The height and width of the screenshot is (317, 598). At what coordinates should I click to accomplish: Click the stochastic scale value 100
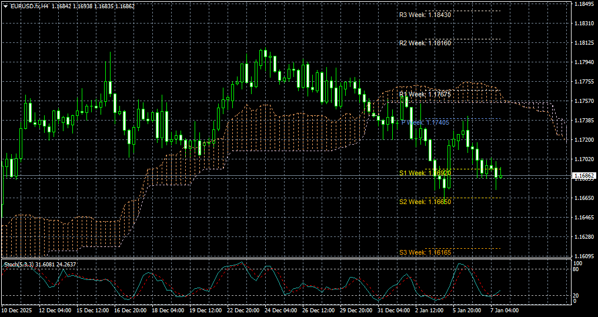click(578, 263)
